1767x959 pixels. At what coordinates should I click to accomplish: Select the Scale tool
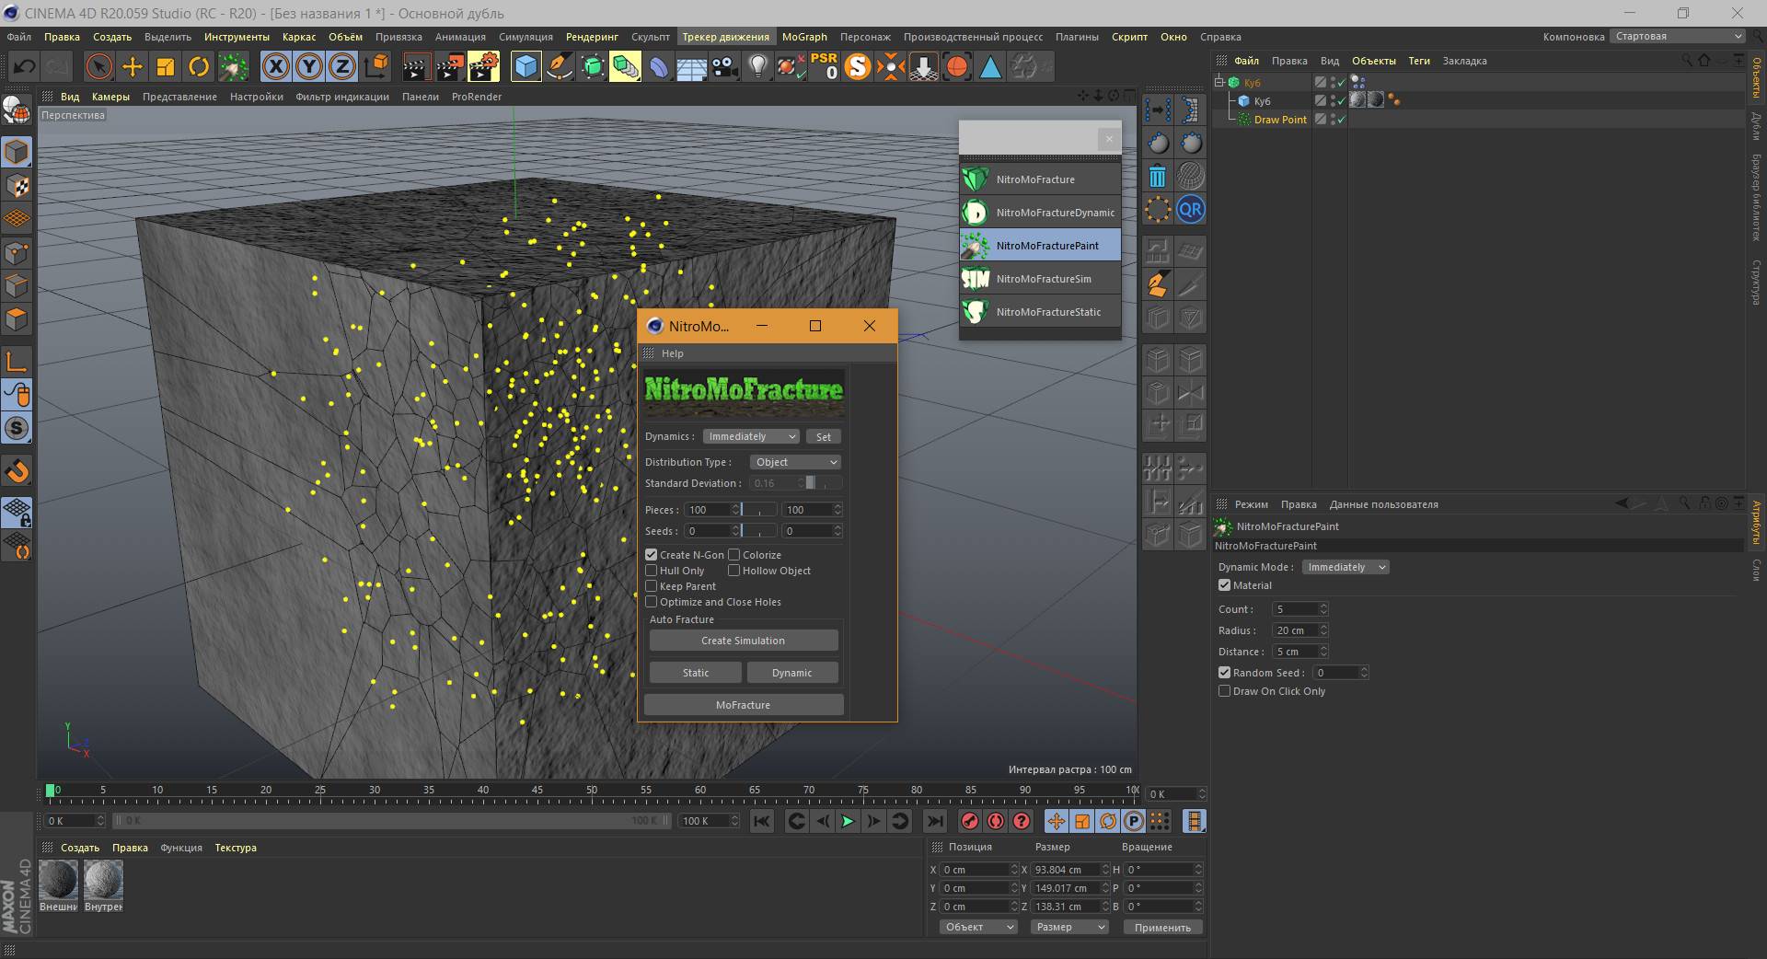(166, 66)
